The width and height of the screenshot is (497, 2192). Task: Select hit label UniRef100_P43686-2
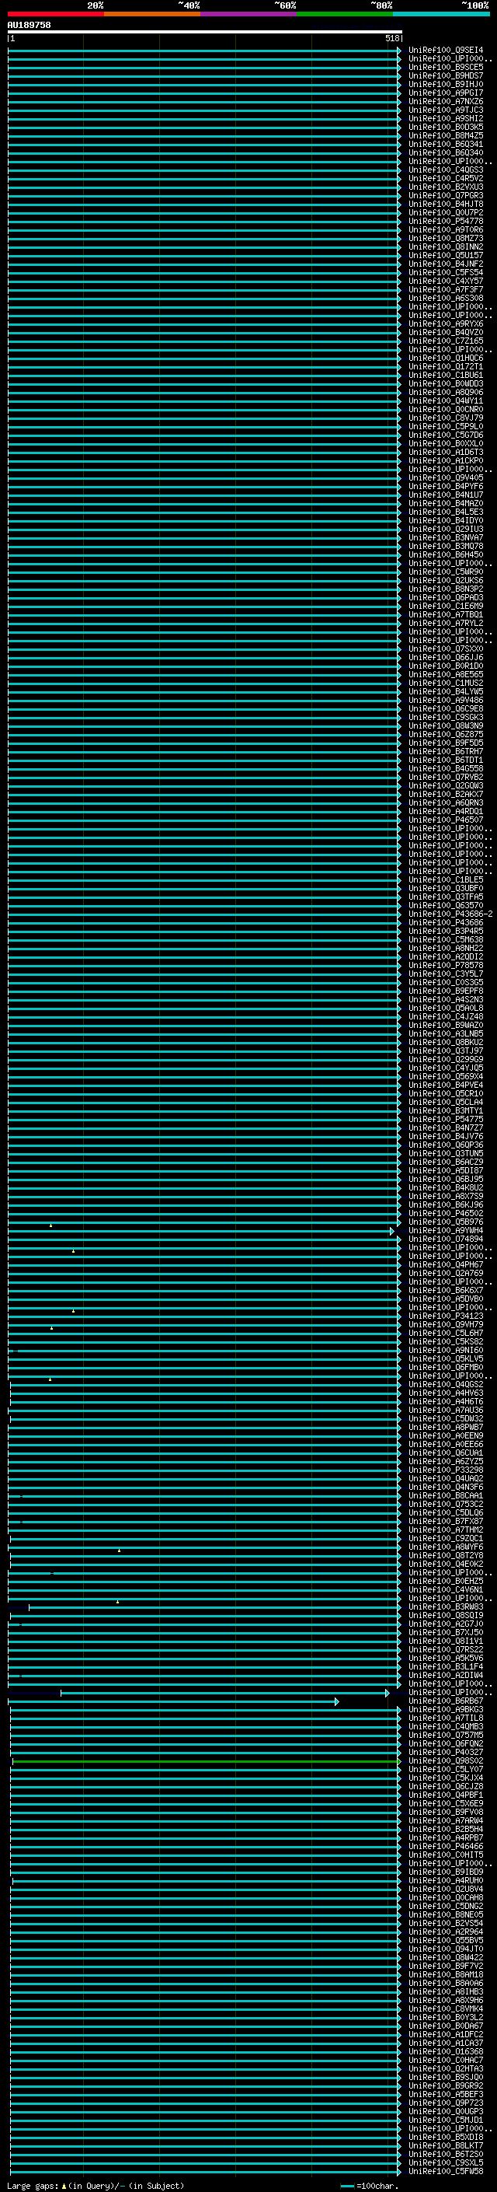[451, 914]
